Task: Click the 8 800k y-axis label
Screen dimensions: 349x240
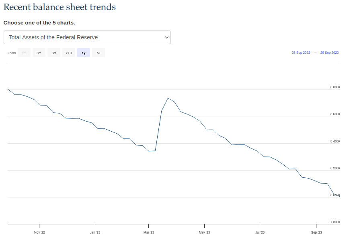Action: (x=335, y=87)
